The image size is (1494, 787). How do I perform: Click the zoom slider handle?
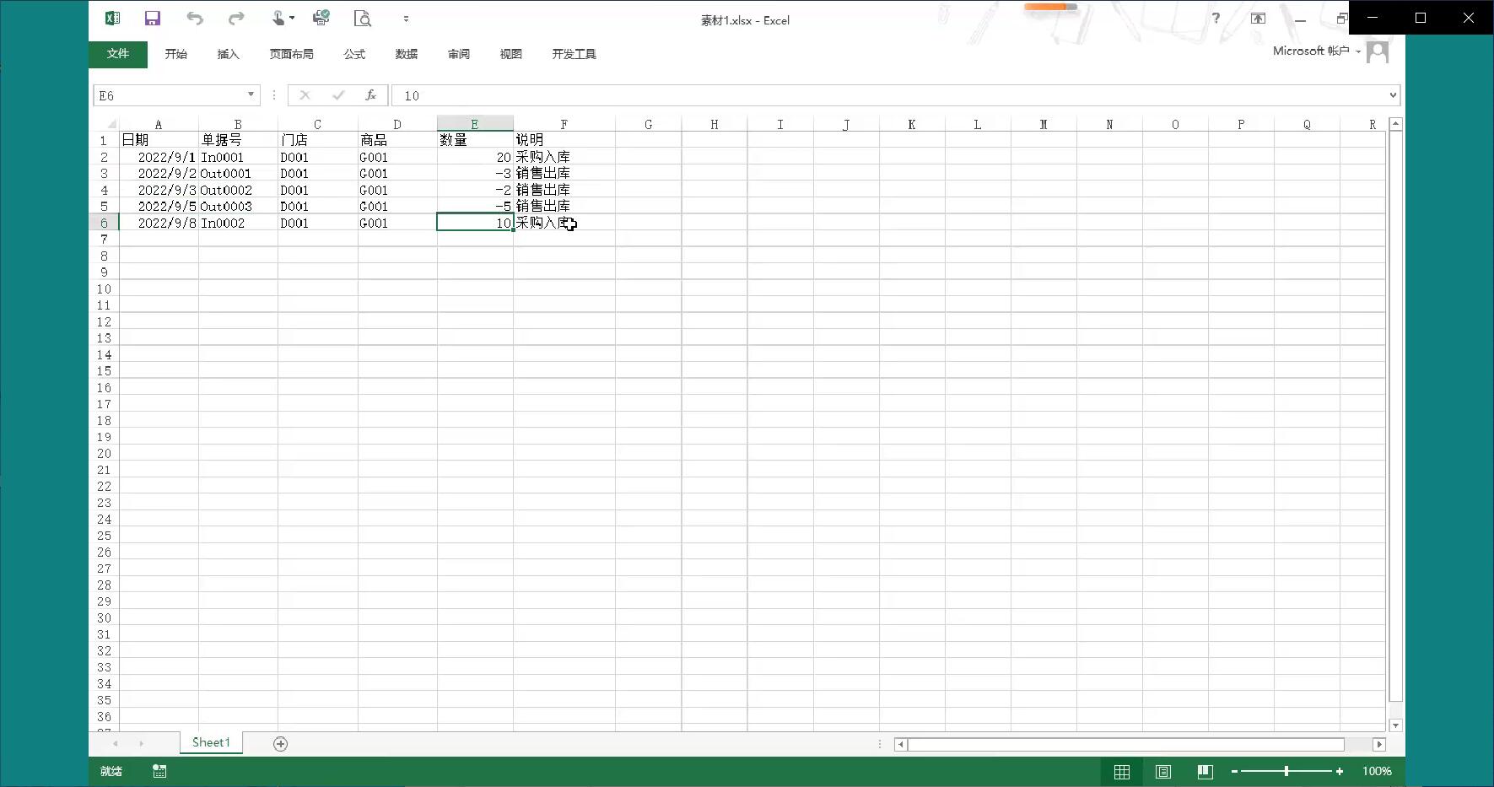(1286, 771)
